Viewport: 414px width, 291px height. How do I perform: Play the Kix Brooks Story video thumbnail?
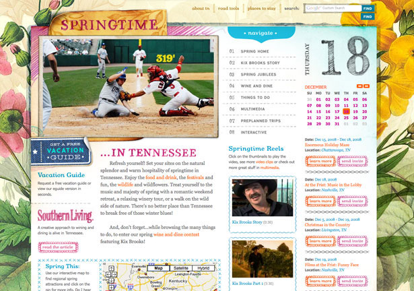(x=263, y=197)
